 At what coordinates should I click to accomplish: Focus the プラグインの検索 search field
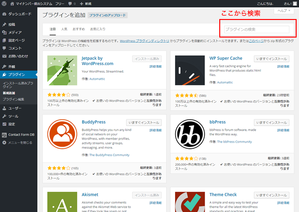pyautogui.click(x=257, y=29)
